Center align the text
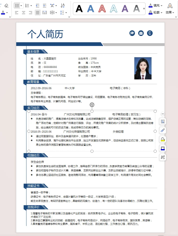Screen dimensions: 178x236 click(24, 12)
